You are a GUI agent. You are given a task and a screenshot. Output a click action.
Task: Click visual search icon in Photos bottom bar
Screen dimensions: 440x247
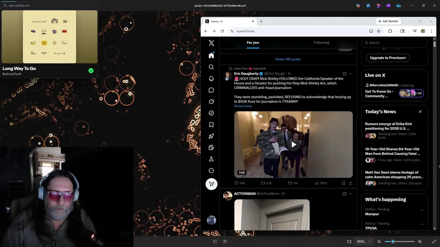(215, 242)
